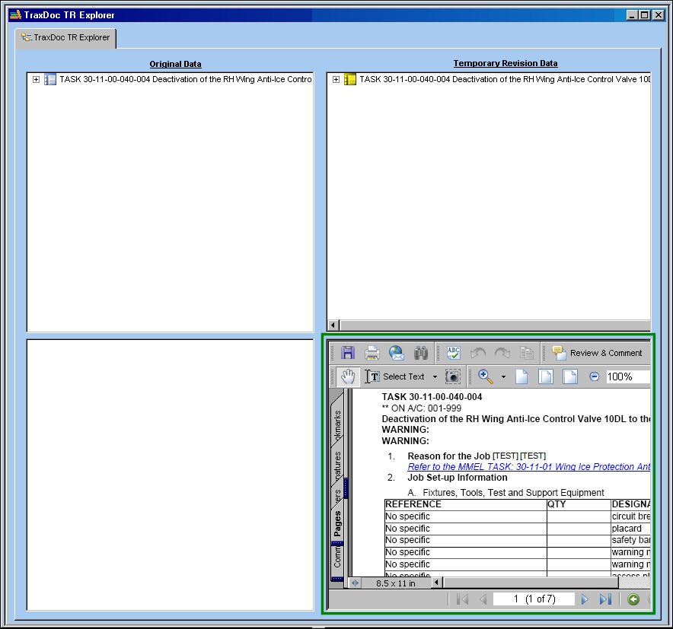Click the Undo arrow in the PDF toolbar
The image size is (673, 629).
477,353
